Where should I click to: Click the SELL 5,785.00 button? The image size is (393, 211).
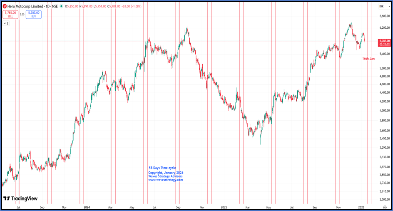point(10,14)
